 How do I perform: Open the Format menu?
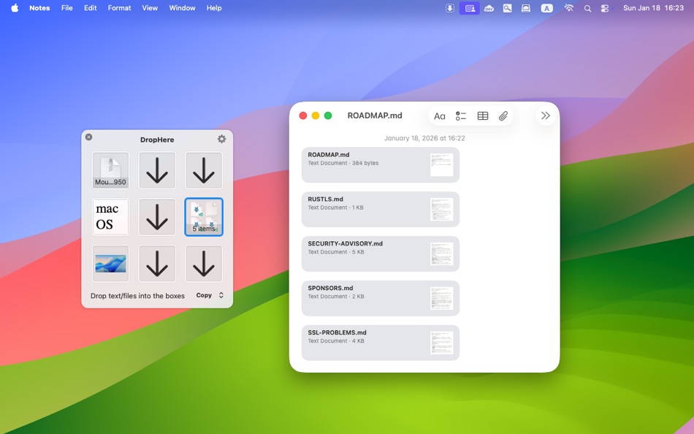tap(118, 8)
